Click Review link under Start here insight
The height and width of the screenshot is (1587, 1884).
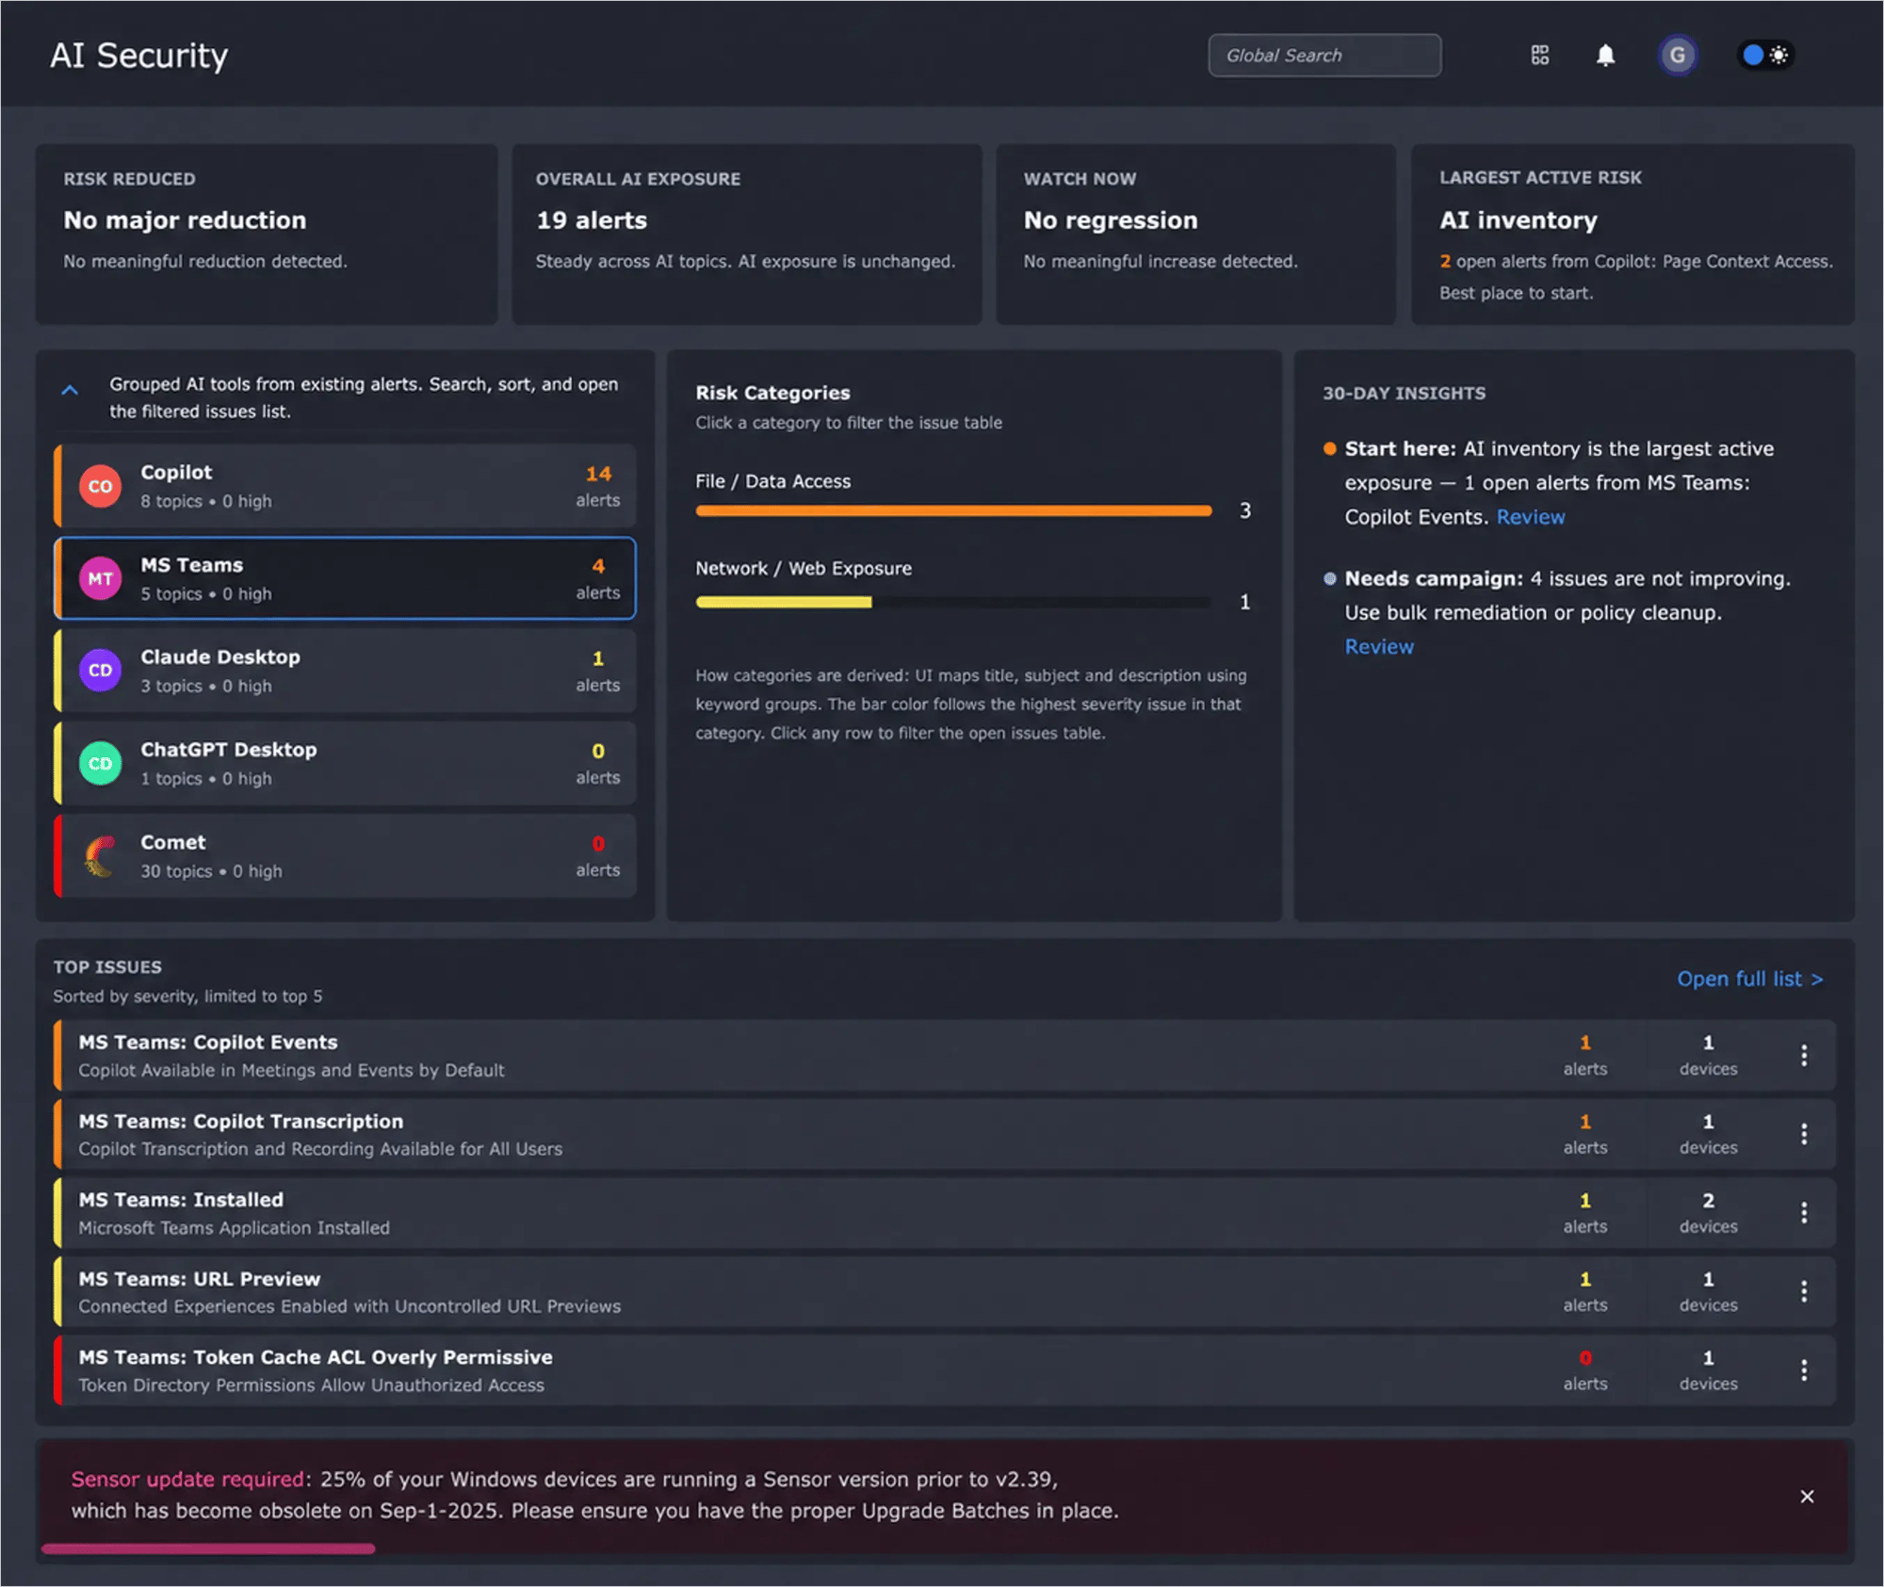1531,517
